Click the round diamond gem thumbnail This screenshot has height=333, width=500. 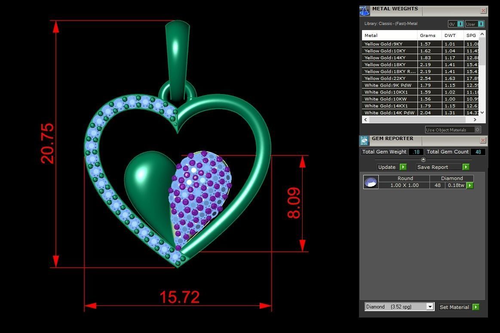[371, 182]
